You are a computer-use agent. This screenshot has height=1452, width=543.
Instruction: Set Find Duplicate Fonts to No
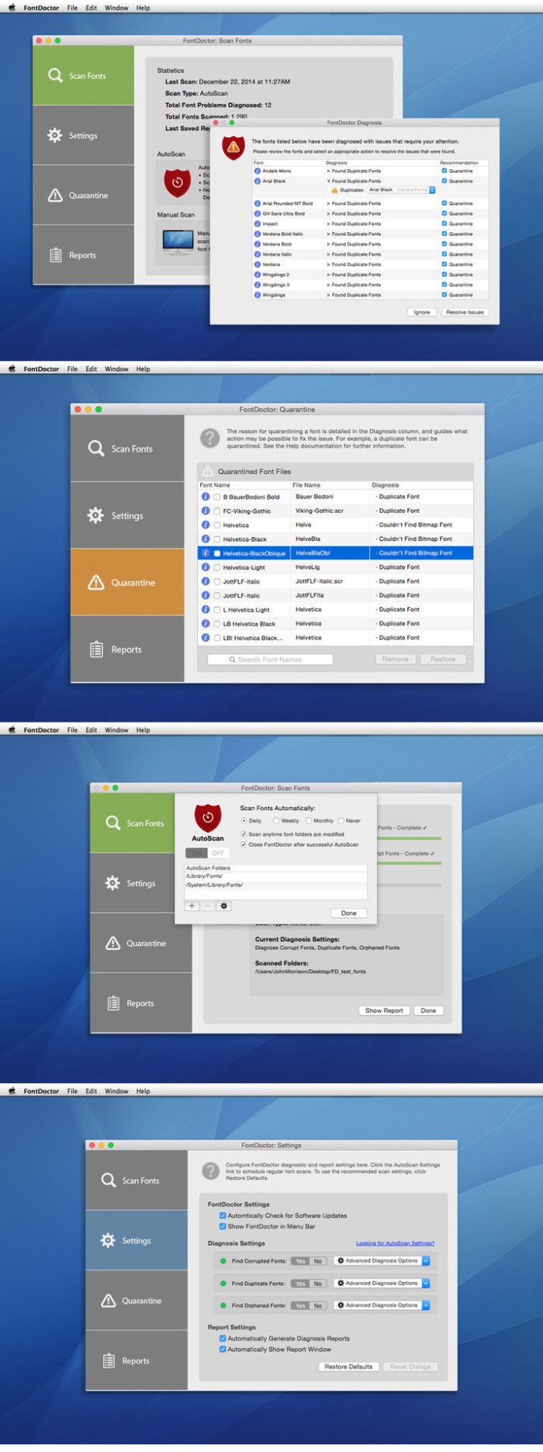(x=318, y=1284)
